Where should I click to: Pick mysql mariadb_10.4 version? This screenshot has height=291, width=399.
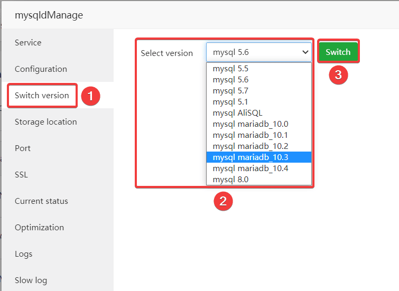tap(250, 168)
